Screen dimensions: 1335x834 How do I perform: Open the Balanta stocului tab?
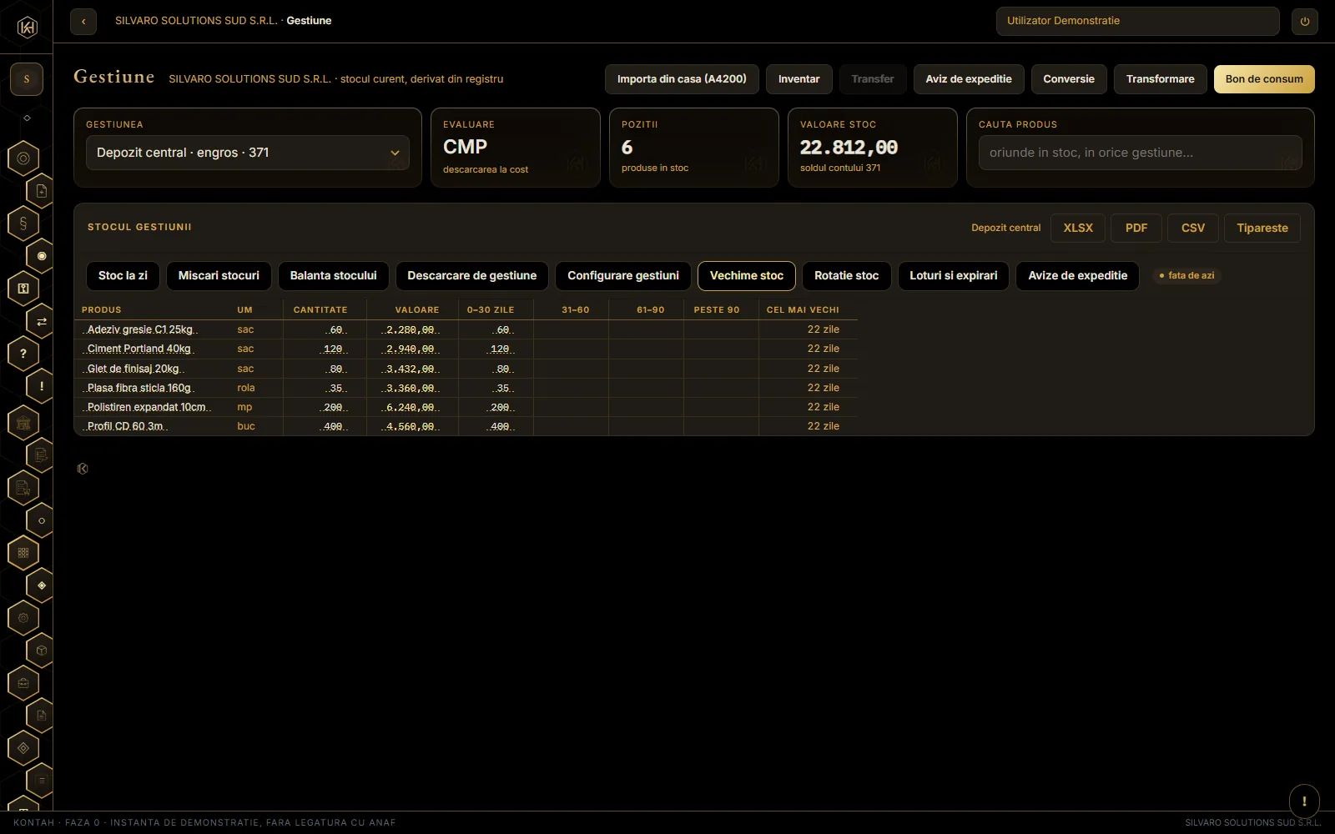334,276
